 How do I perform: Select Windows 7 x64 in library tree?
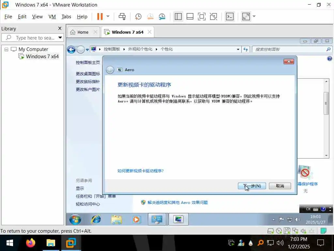click(42, 57)
